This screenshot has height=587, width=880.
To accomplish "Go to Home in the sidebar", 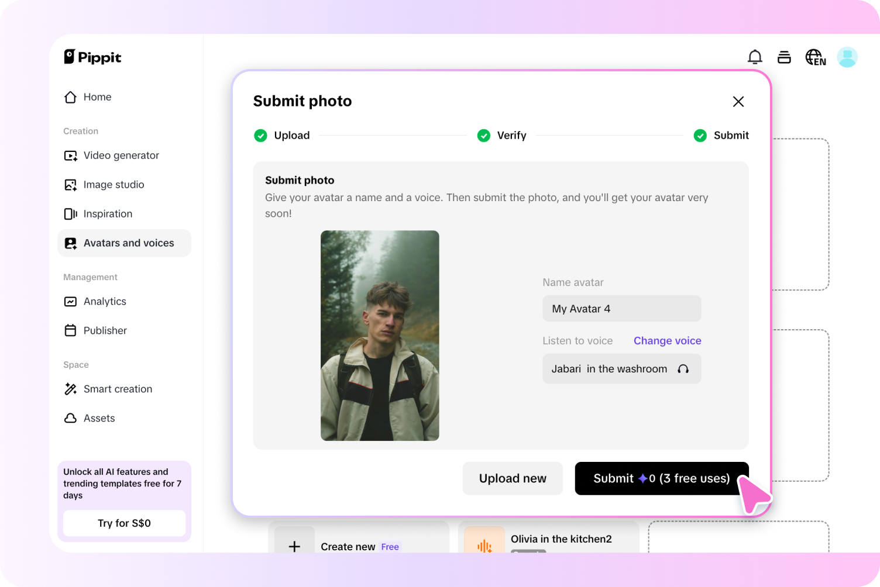I will coord(97,97).
